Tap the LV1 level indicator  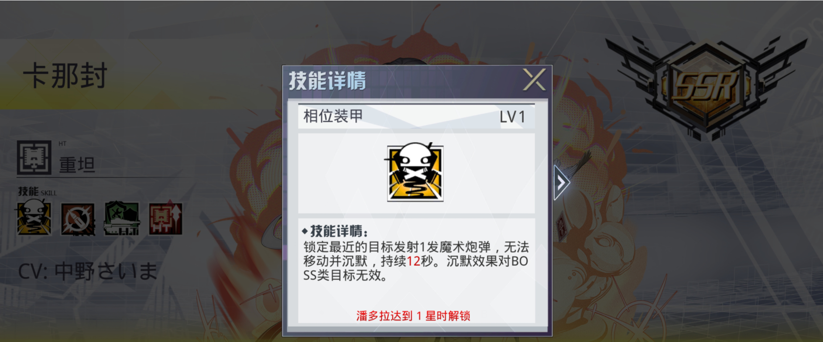pyautogui.click(x=512, y=117)
